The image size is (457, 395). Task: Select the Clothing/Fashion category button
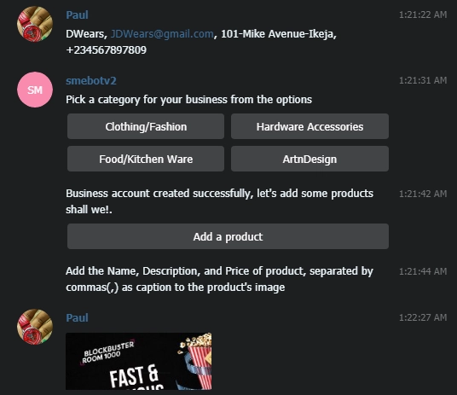[146, 126]
